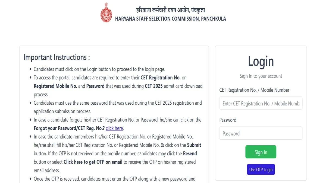Click the bold "Forgot your Password/CET Reg. No.?" text

pyautogui.click(x=69, y=128)
